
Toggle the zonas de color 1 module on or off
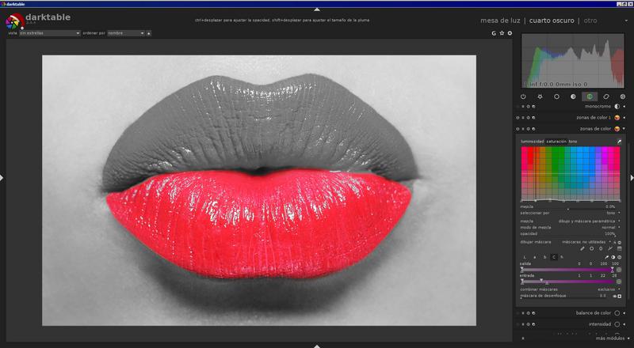(x=518, y=118)
